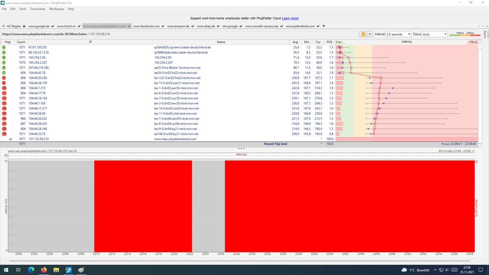The width and height of the screenshot is (489, 275).
Task: Select red hop 19 circle icon
Action: pyautogui.click(x=4, y=134)
